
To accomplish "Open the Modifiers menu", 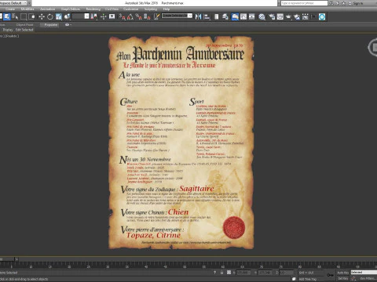I will tap(27, 9).
